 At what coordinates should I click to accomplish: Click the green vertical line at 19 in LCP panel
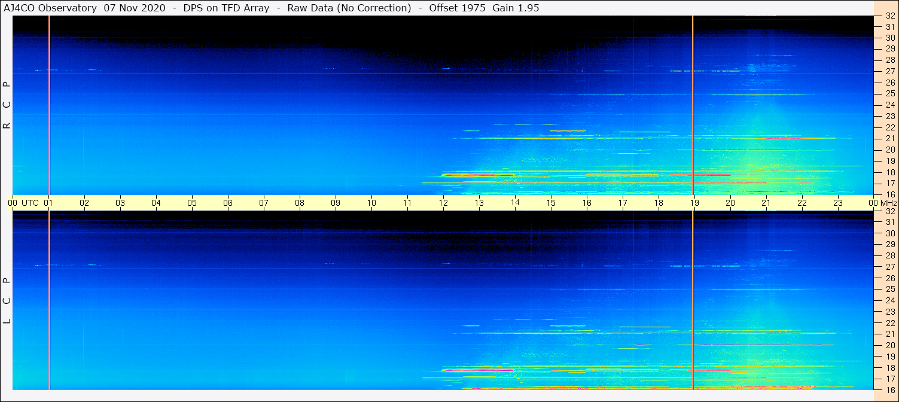point(693,299)
